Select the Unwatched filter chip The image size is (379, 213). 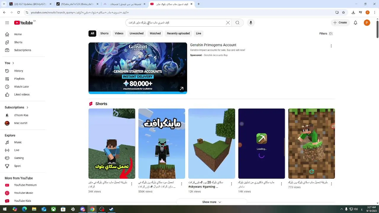point(136,33)
